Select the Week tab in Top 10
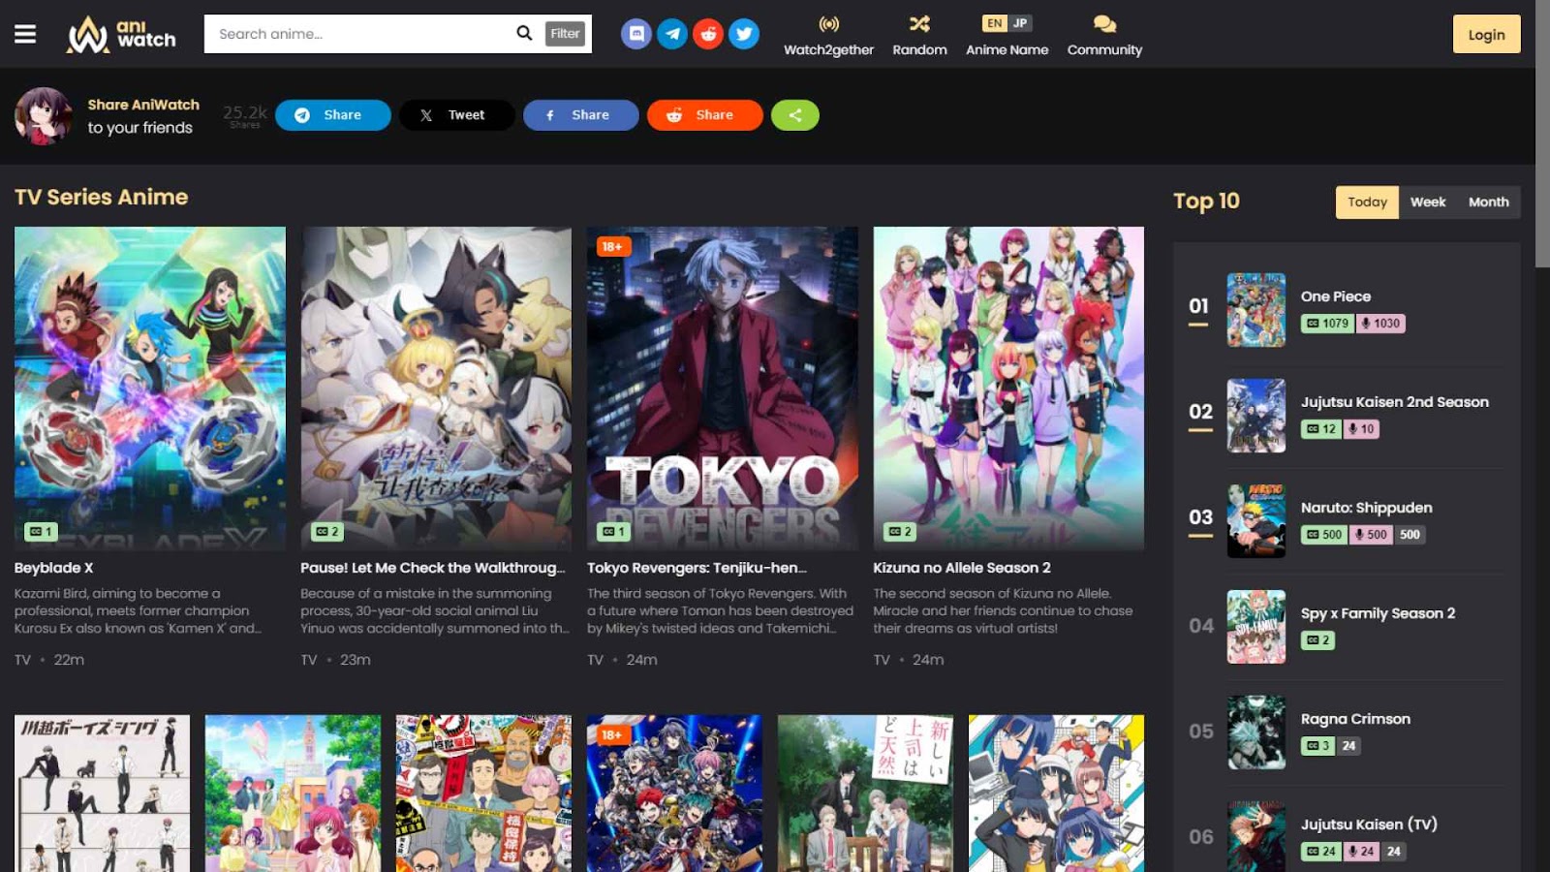Image resolution: width=1550 pixels, height=872 pixels. [1428, 202]
